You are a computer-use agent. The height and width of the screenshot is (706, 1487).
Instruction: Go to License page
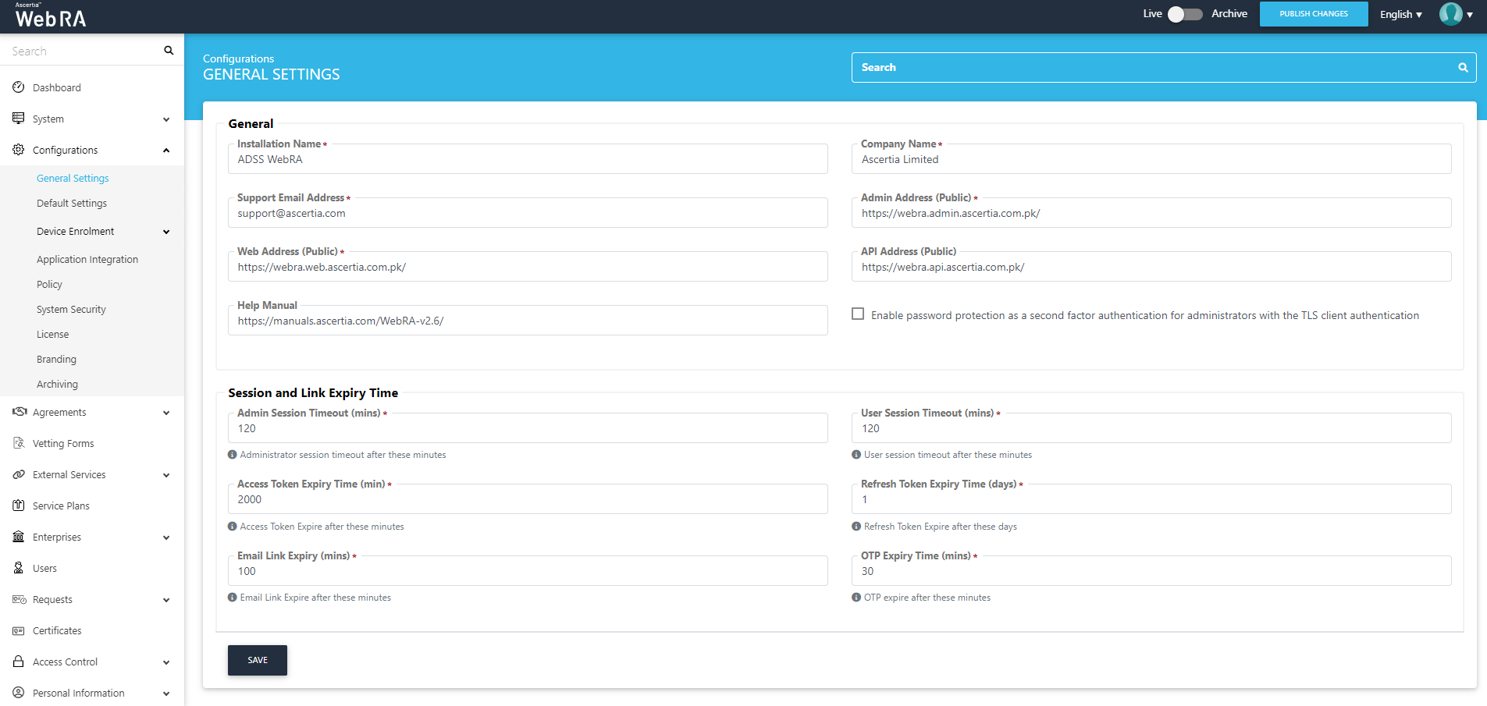pyautogui.click(x=52, y=334)
